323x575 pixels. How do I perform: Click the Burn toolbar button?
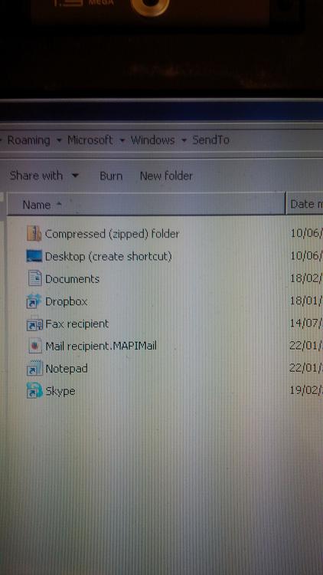coord(111,176)
